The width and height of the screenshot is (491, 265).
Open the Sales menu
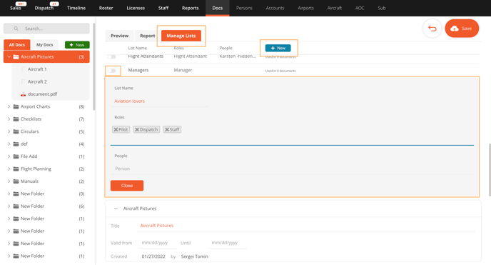[16, 8]
